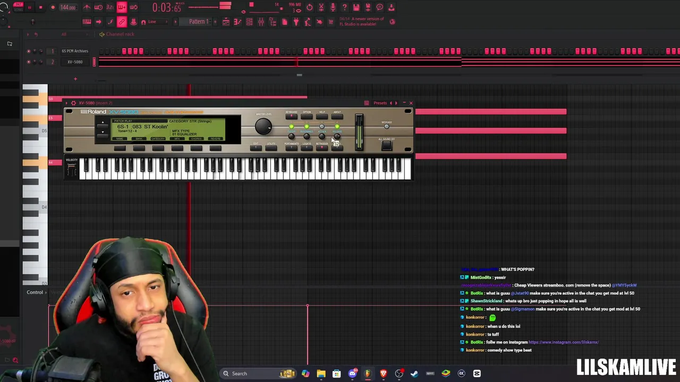
Task: Open the news update notification text
Action: coord(361,21)
